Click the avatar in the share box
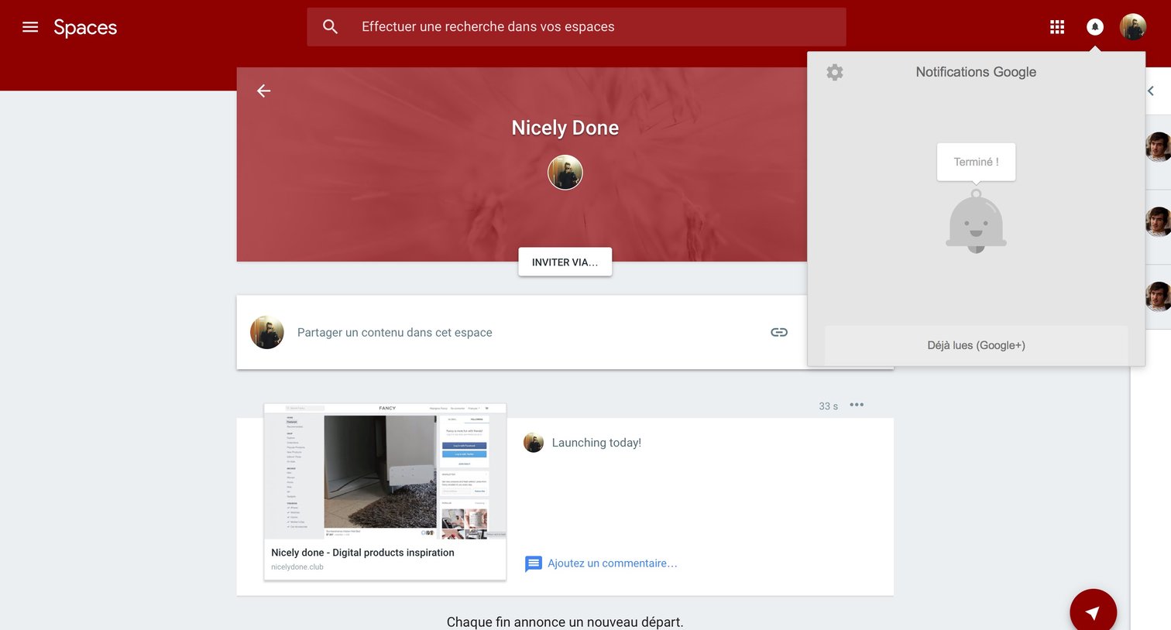Viewport: 1171px width, 630px height. click(x=267, y=332)
